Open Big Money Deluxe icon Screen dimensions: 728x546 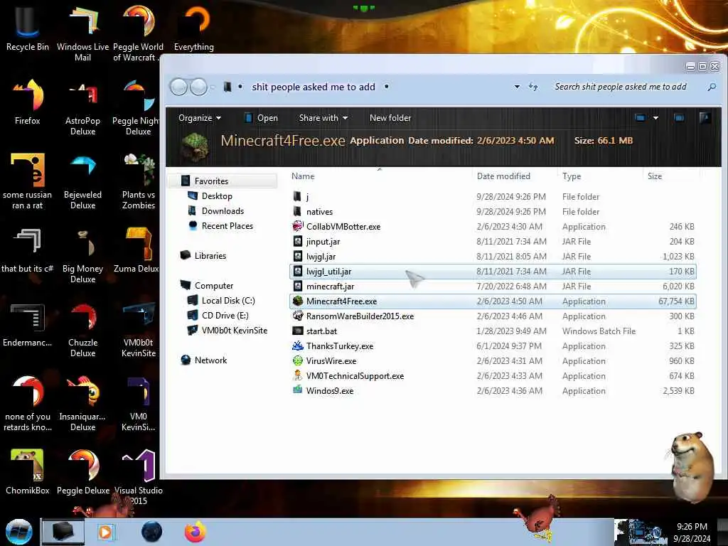point(82,255)
